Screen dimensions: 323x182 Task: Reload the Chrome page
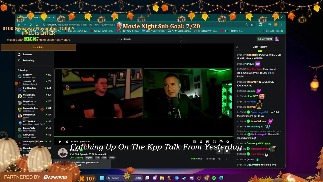point(31,25)
